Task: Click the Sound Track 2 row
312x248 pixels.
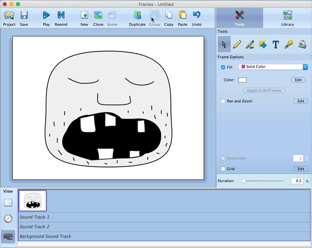Action: [164, 227]
